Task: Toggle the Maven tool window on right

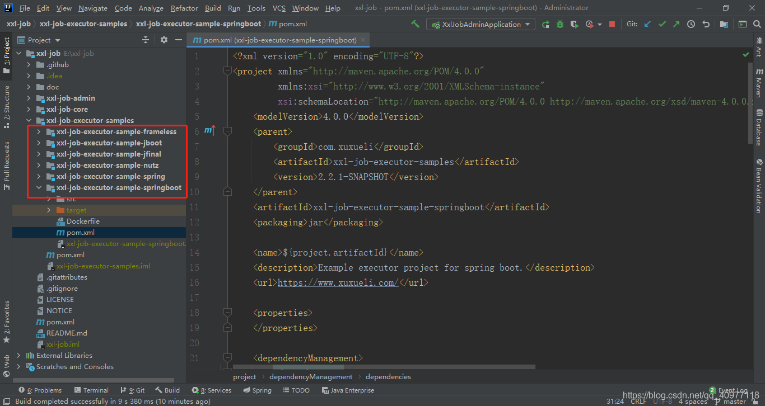Action: [759, 83]
